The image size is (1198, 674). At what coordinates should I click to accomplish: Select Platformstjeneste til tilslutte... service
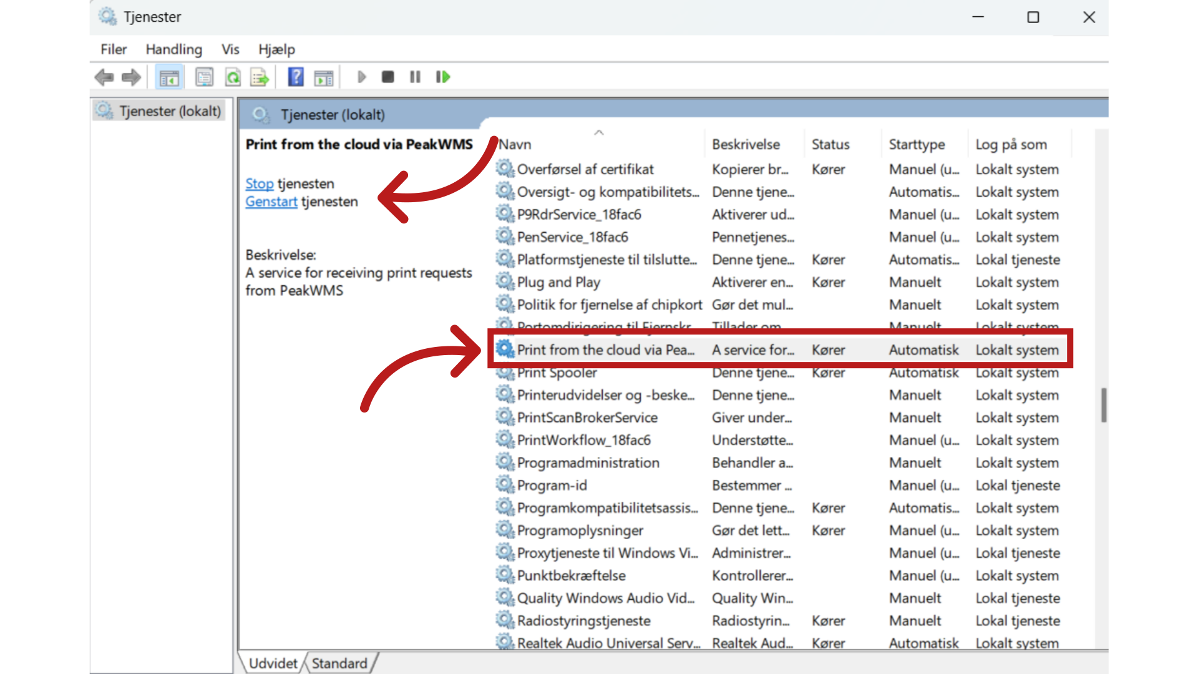tap(607, 260)
